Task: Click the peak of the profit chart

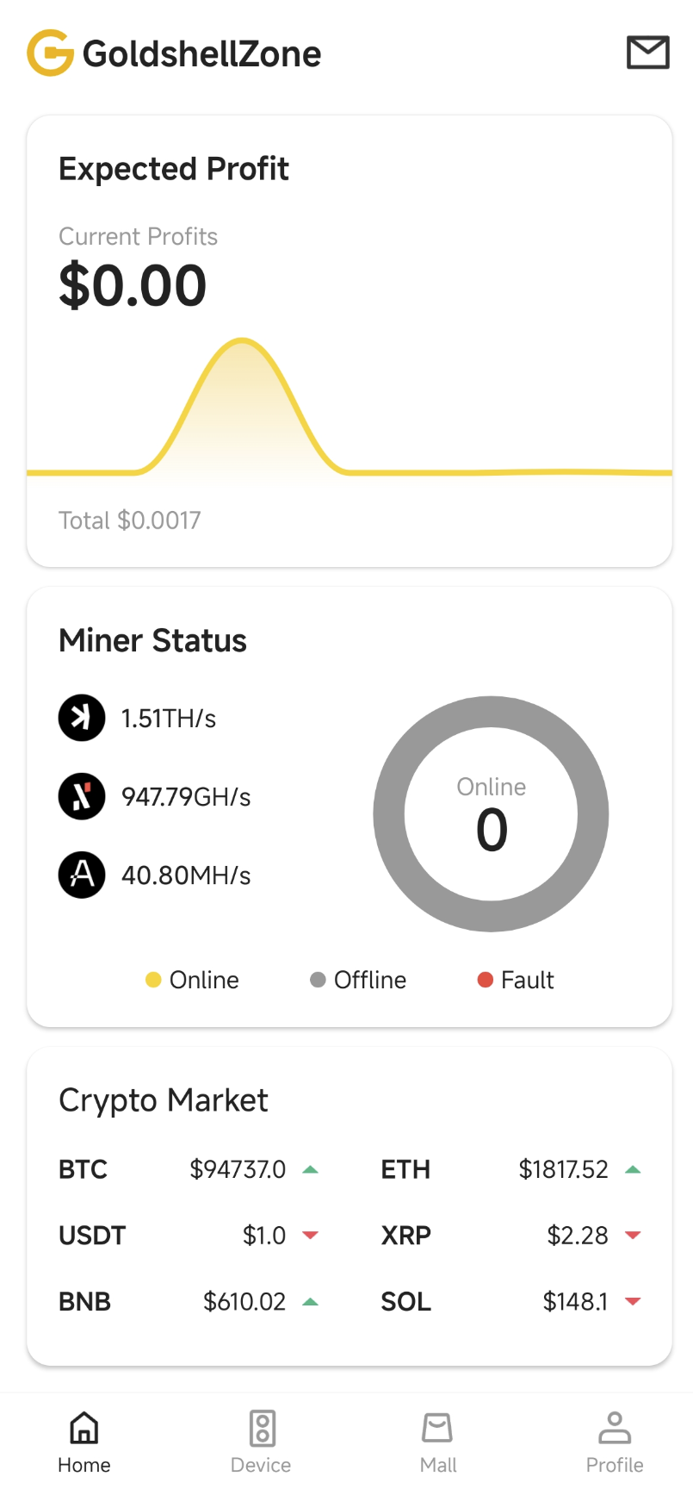Action: click(242, 342)
